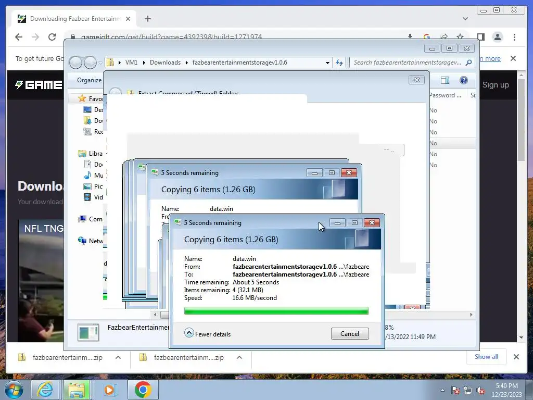Screen dimensions: 533x400
Task: Select Pictures library in navigation pane
Action: [x=93, y=186]
